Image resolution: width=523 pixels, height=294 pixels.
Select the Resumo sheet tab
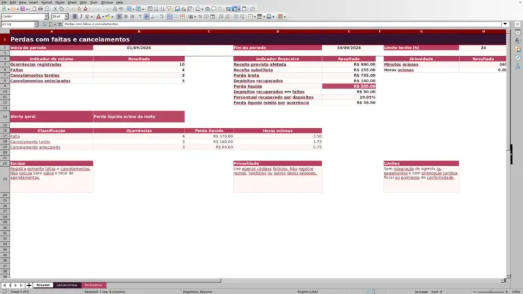43,285
